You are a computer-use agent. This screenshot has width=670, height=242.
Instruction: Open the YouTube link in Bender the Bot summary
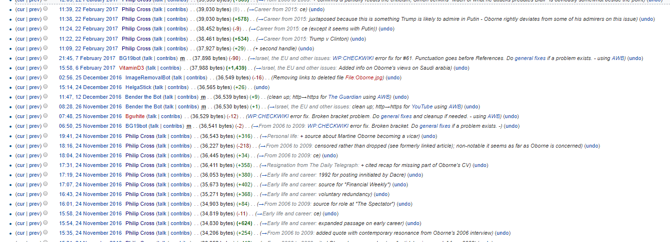(422, 107)
